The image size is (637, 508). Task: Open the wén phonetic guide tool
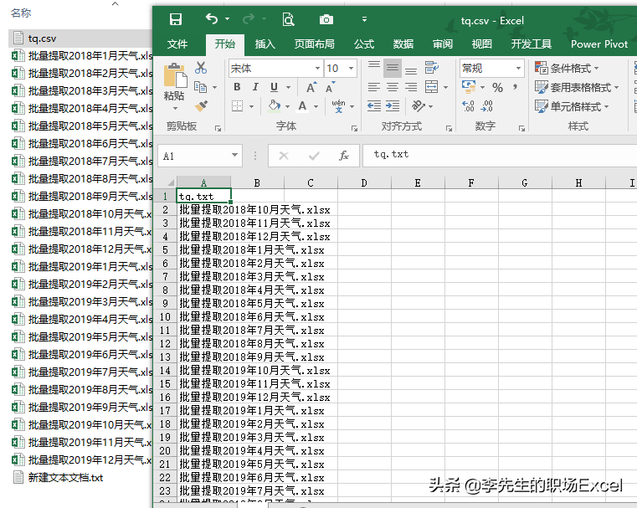(x=338, y=106)
